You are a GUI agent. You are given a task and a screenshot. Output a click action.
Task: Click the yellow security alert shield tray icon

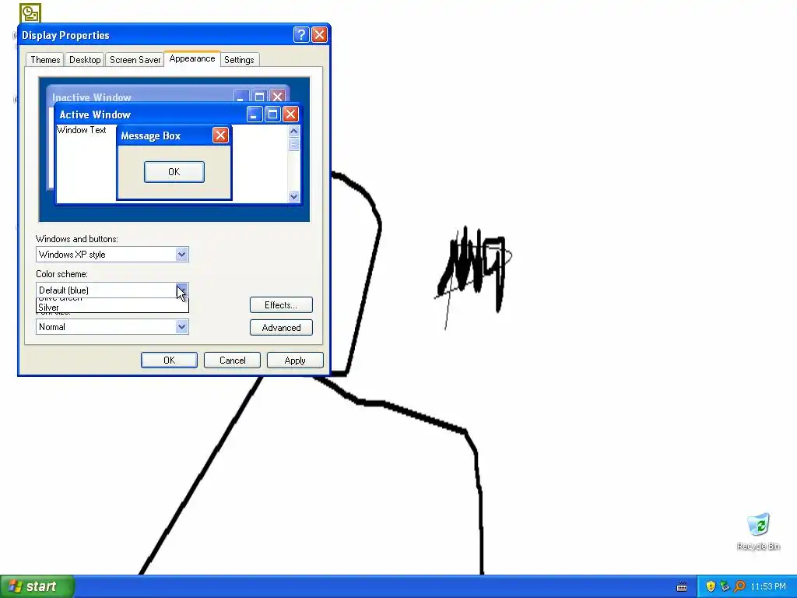pyautogui.click(x=711, y=586)
